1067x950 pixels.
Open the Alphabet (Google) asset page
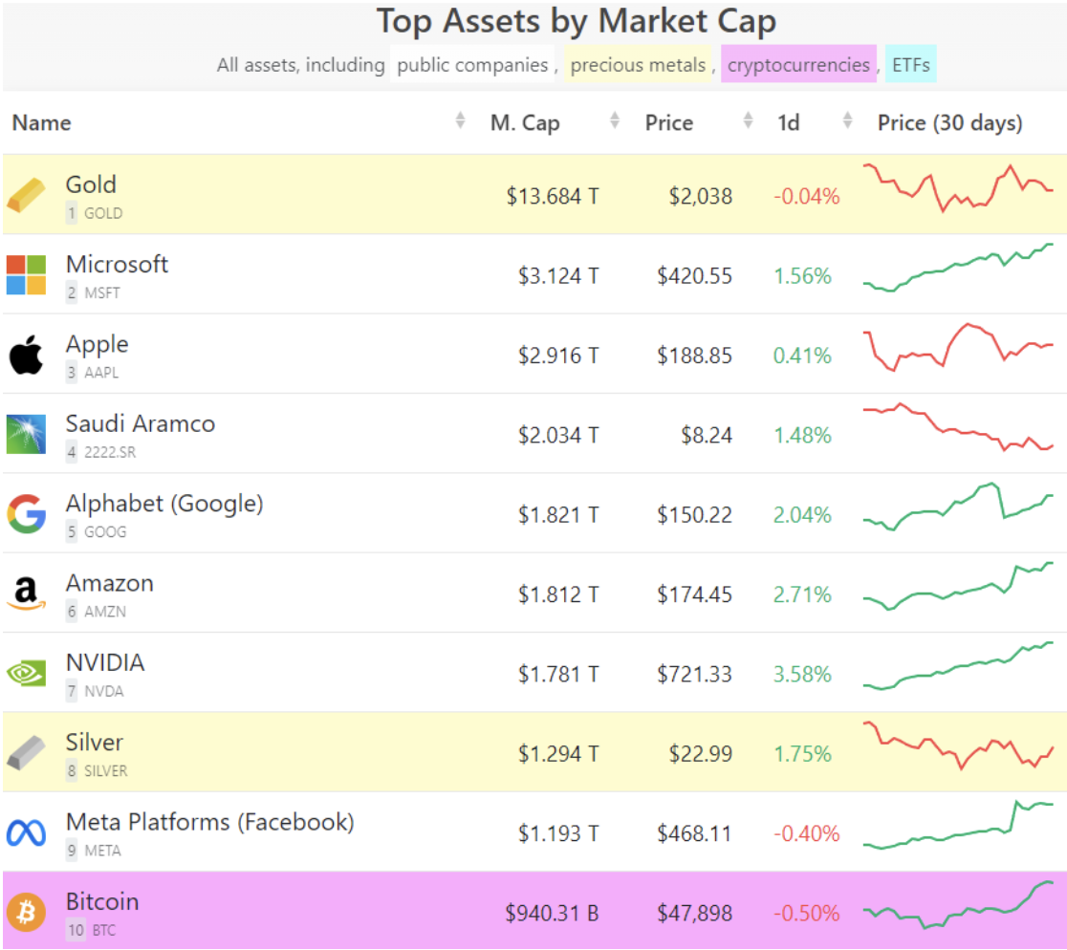[164, 504]
